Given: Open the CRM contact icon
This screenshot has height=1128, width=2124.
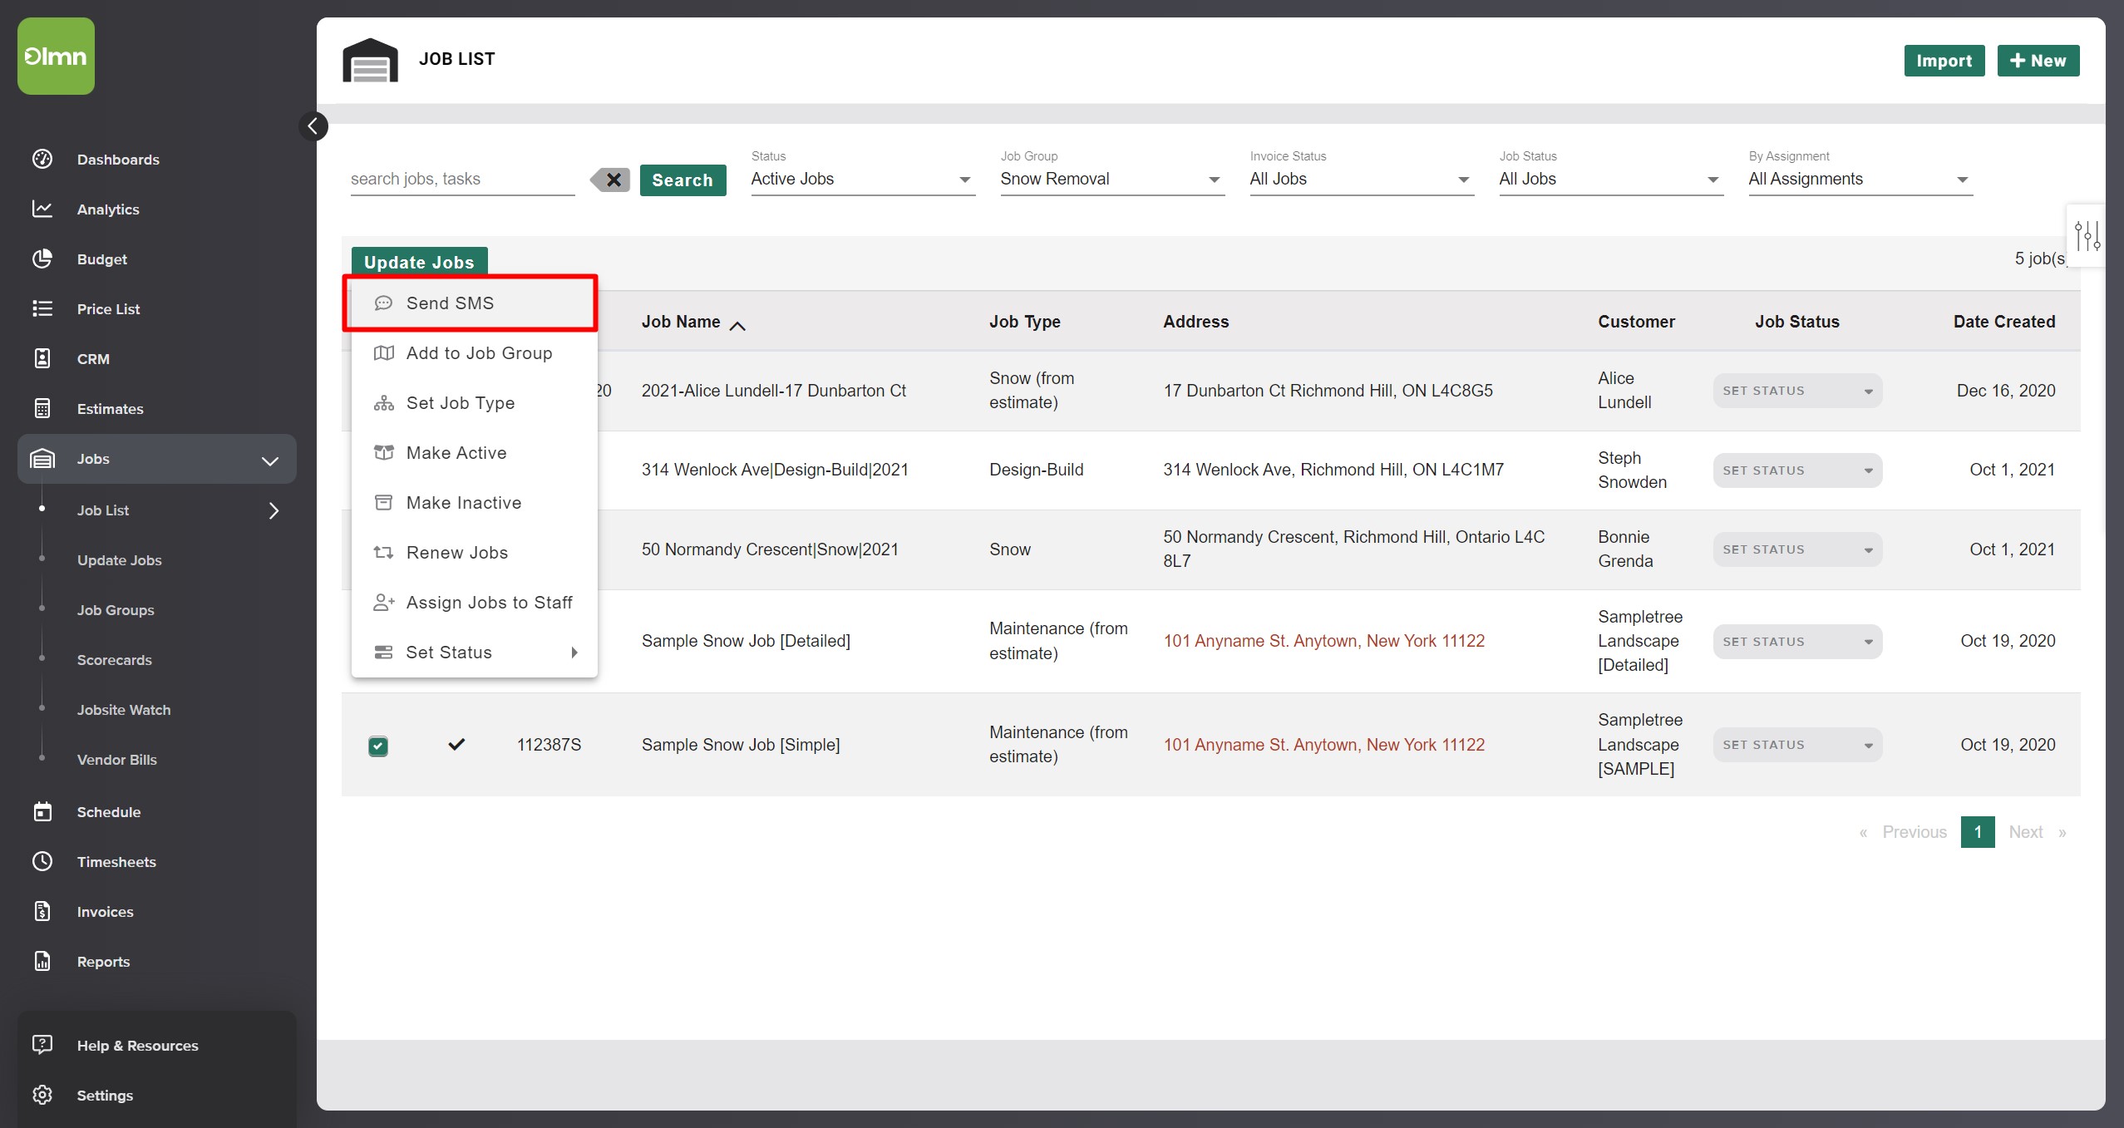Looking at the screenshot, I should coord(42,358).
